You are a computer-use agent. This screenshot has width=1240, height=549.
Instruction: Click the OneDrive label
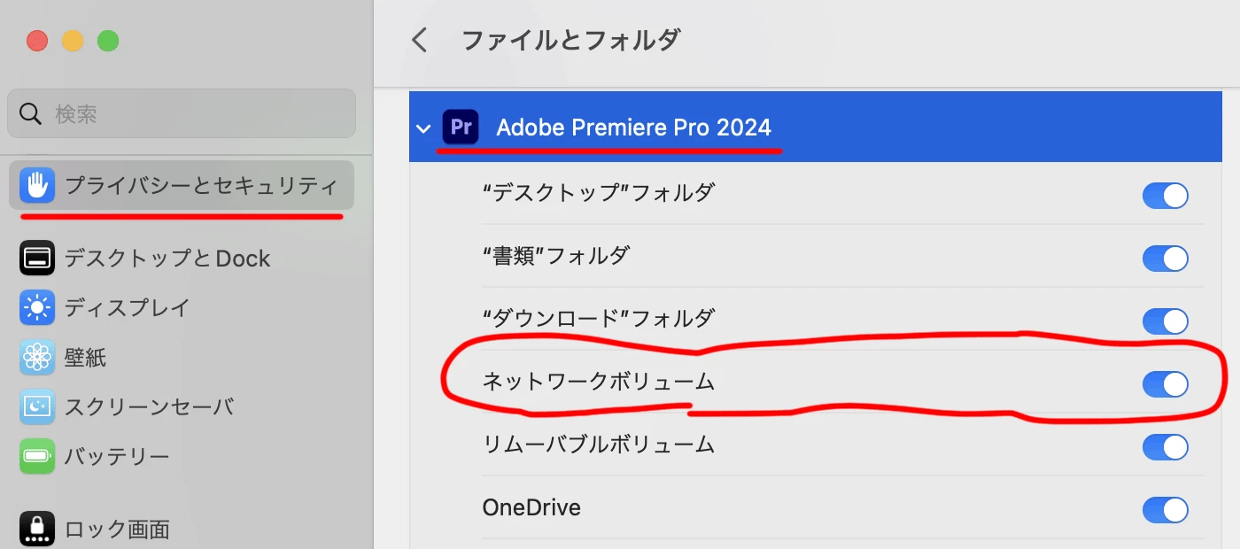(531, 507)
